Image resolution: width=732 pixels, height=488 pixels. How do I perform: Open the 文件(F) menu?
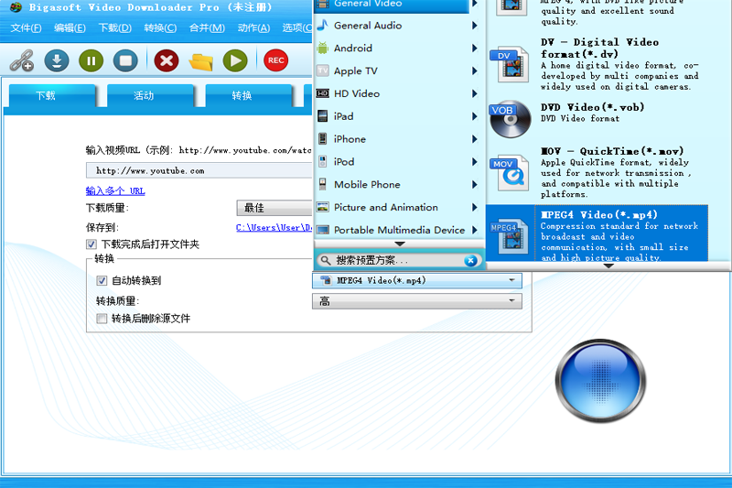pos(27,28)
